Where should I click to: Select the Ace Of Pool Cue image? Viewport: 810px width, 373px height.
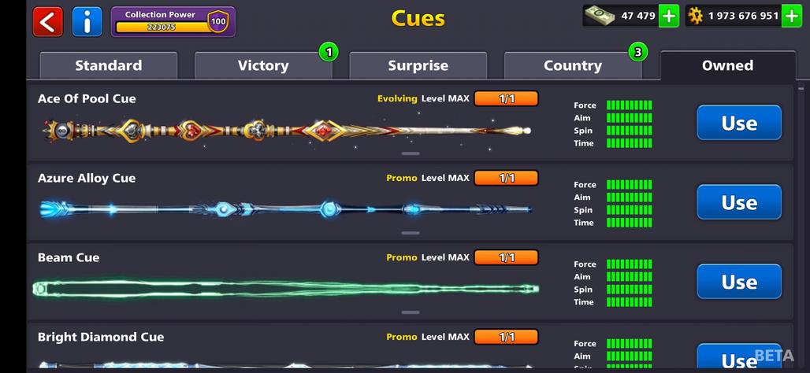287,131
